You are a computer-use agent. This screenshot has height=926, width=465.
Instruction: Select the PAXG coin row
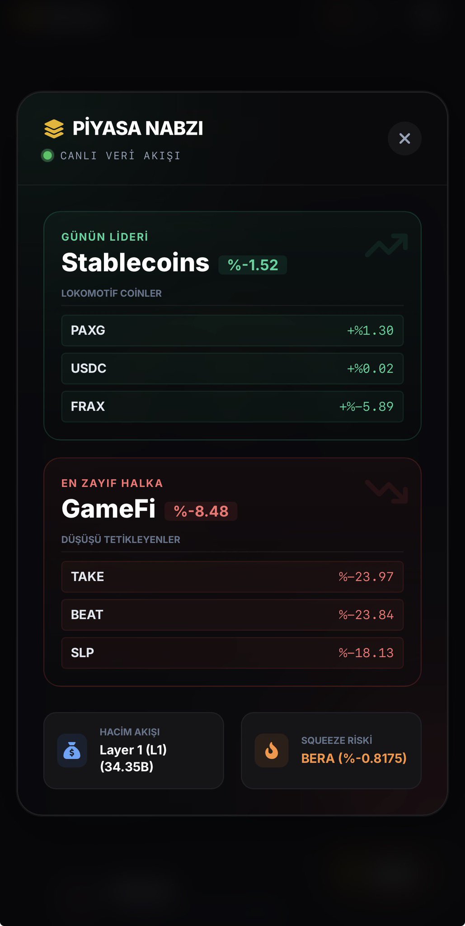232,331
